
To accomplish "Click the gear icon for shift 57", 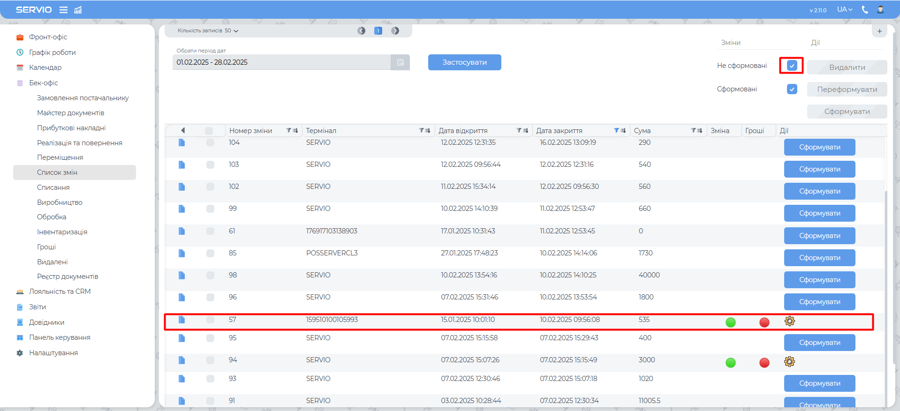I will click(790, 321).
